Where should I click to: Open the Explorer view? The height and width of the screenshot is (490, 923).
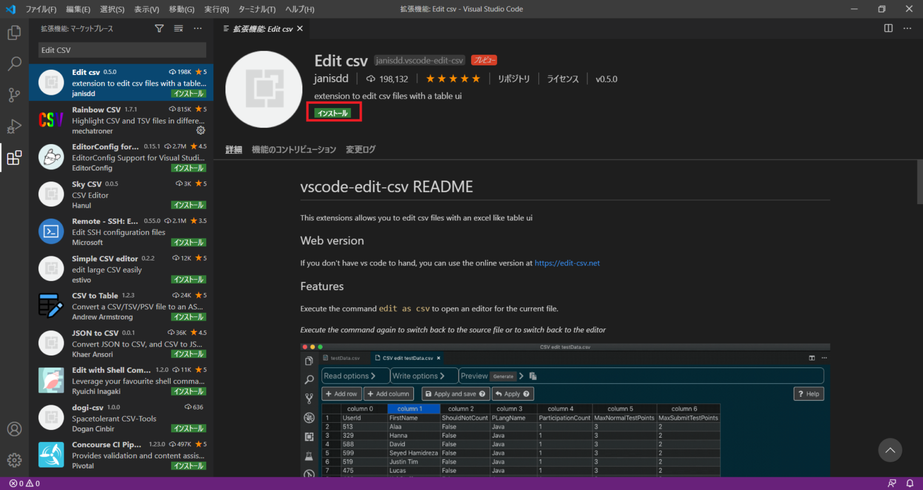click(x=14, y=33)
